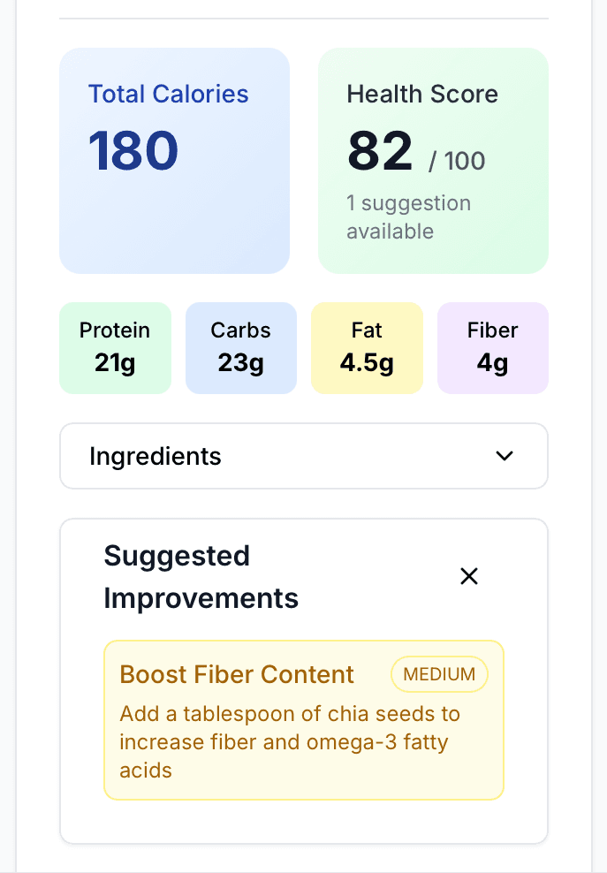This screenshot has height=873, width=607.
Task: Click the 23g carbs amount
Action: point(241,363)
